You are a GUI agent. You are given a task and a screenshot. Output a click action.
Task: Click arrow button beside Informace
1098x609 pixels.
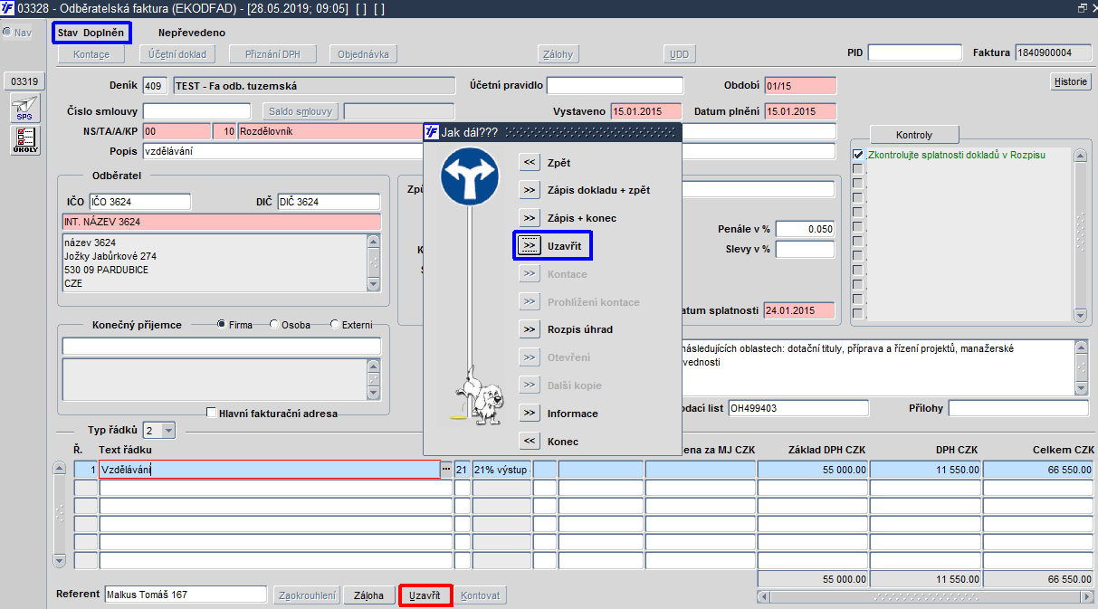[x=530, y=414]
